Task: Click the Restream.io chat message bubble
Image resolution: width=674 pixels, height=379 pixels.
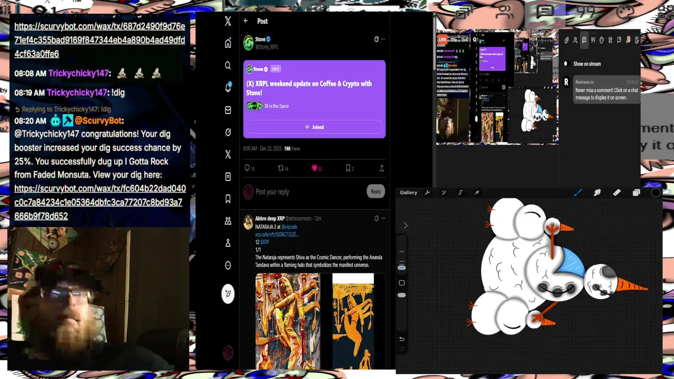Action: tap(606, 89)
